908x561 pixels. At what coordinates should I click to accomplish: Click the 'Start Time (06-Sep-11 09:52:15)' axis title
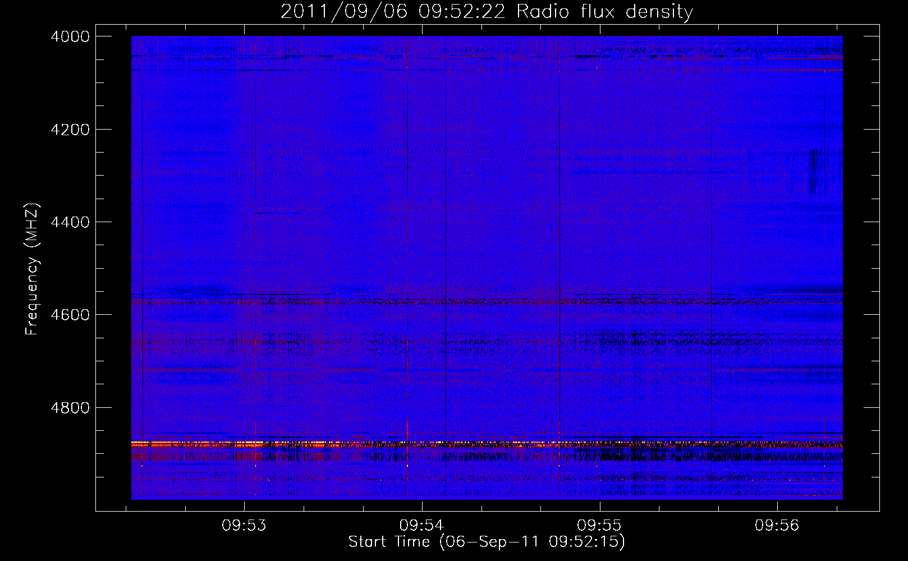487,542
